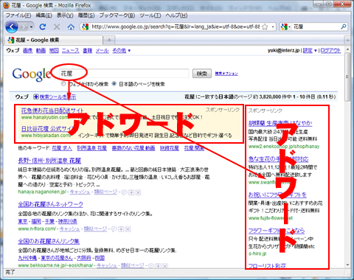
Task: Click キャッシュ link for www.n-flora.com result
Action: click(69, 229)
